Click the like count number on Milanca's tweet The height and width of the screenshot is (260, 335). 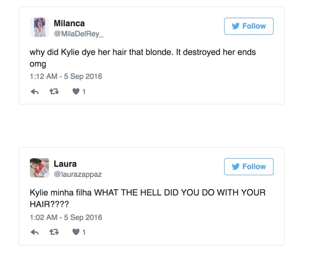point(84,92)
